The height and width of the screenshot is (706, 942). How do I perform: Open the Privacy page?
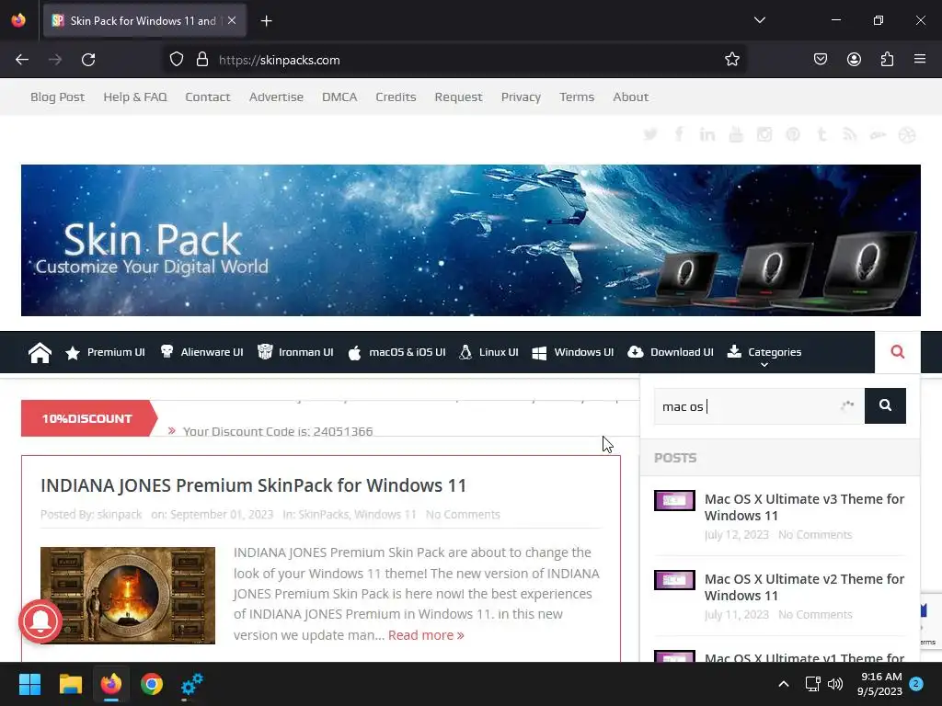(521, 97)
